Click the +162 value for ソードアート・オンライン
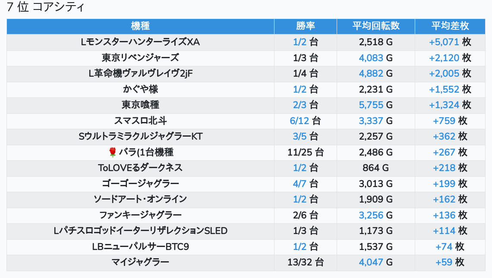This screenshot has width=492, height=278. tap(444, 199)
